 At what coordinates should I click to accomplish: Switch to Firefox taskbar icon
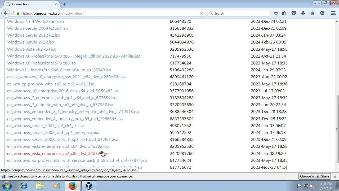click(x=73, y=186)
